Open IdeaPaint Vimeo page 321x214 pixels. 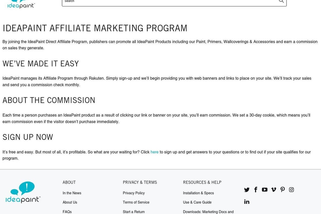click(x=274, y=190)
